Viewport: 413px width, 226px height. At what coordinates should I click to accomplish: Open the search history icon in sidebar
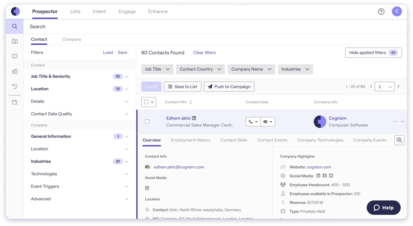coord(15,86)
